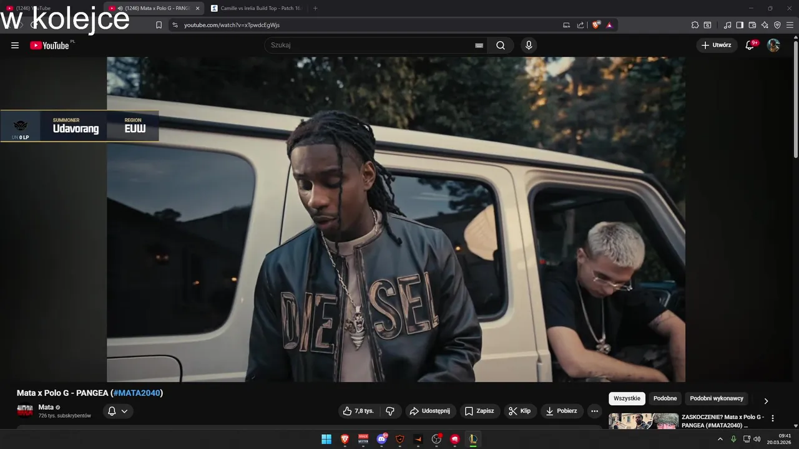Open Brave Shields lion icon
Image resolution: width=799 pixels, height=449 pixels.
596,25
